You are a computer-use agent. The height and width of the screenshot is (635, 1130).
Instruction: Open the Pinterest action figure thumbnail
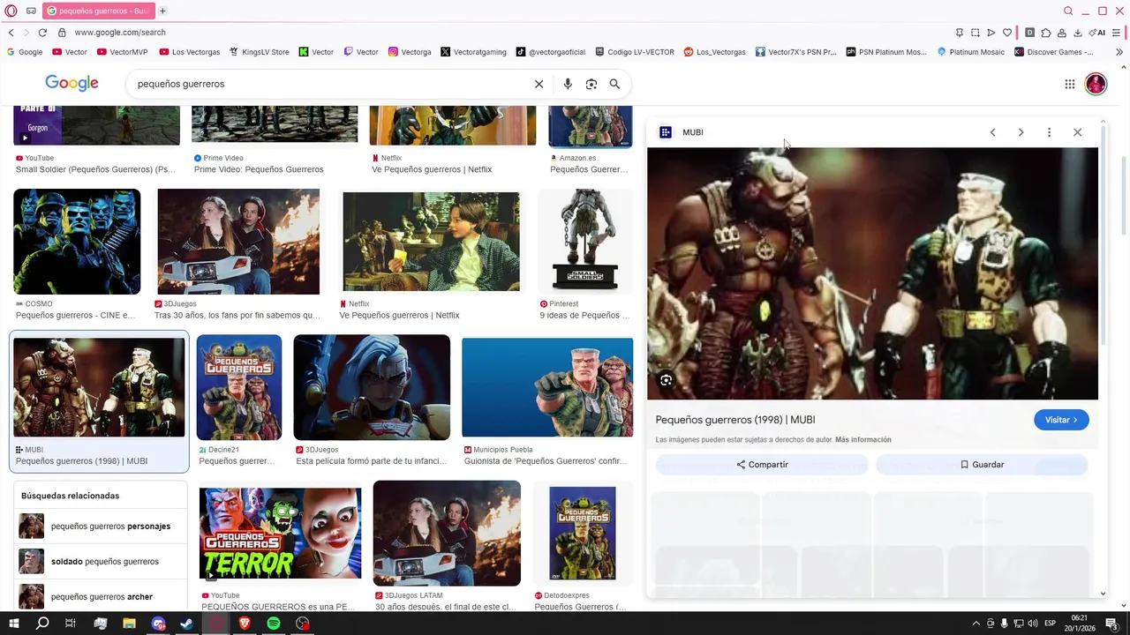585,240
